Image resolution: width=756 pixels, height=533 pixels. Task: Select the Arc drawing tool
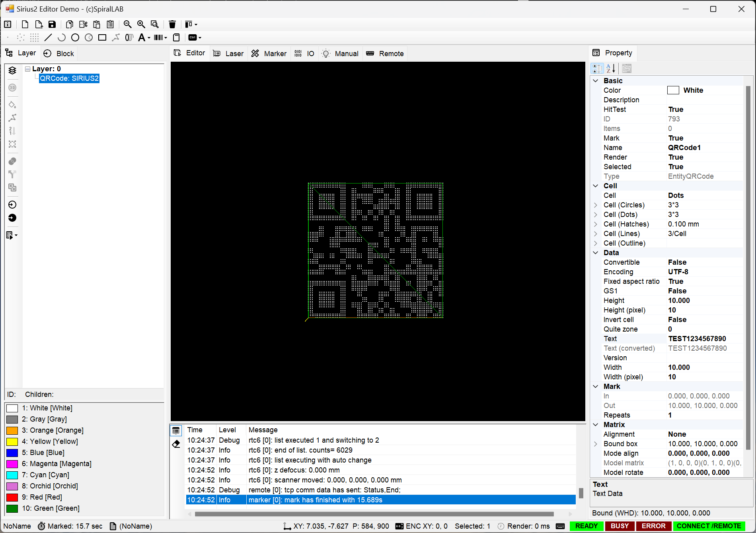[62, 37]
